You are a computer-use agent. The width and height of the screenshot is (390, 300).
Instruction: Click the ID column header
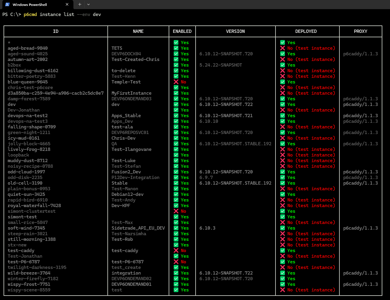(56, 31)
